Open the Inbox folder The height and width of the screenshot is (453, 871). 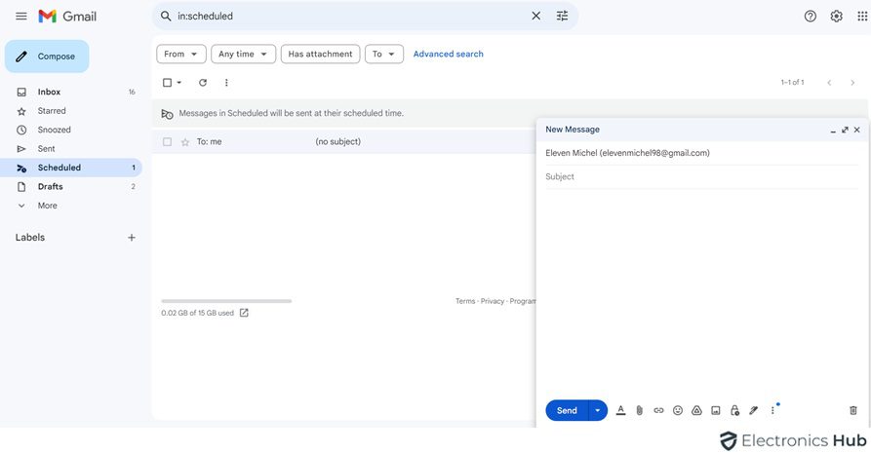click(x=71, y=92)
